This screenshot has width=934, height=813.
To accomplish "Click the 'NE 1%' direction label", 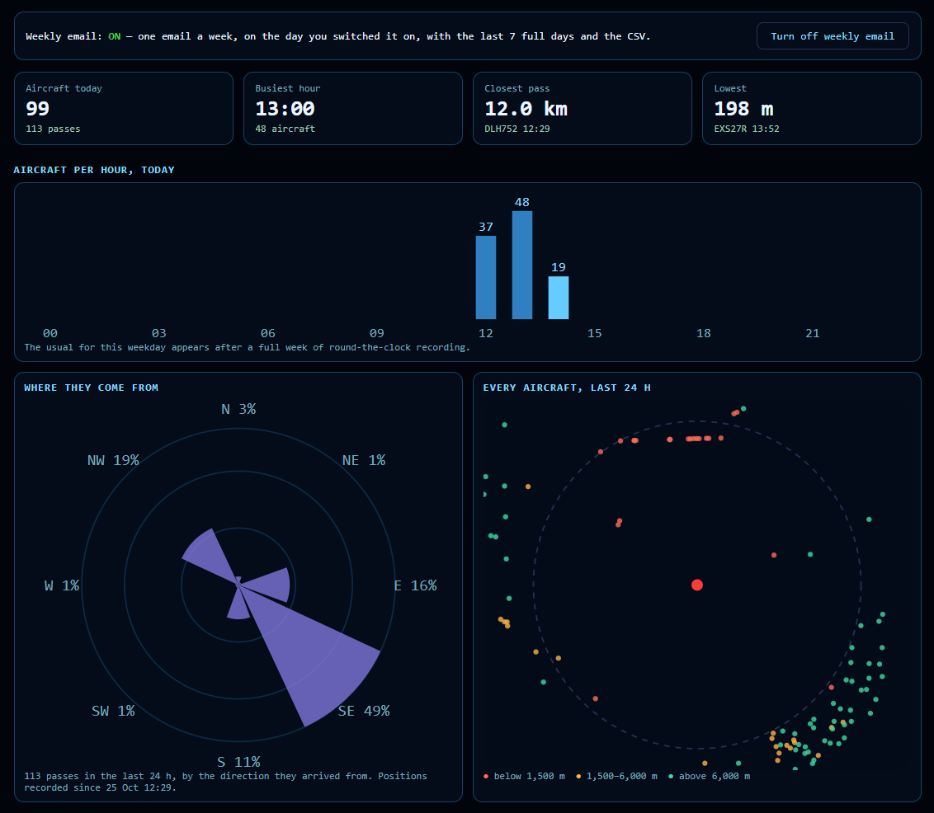I will coord(363,460).
